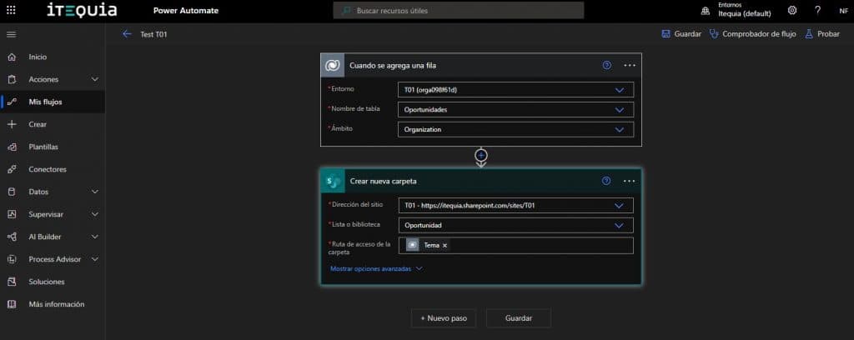Open the help question mark
854x340 pixels.
(x=817, y=10)
